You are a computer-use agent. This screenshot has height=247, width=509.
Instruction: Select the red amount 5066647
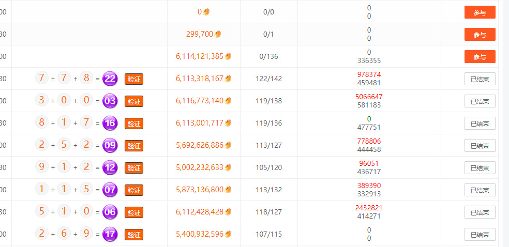point(369,97)
